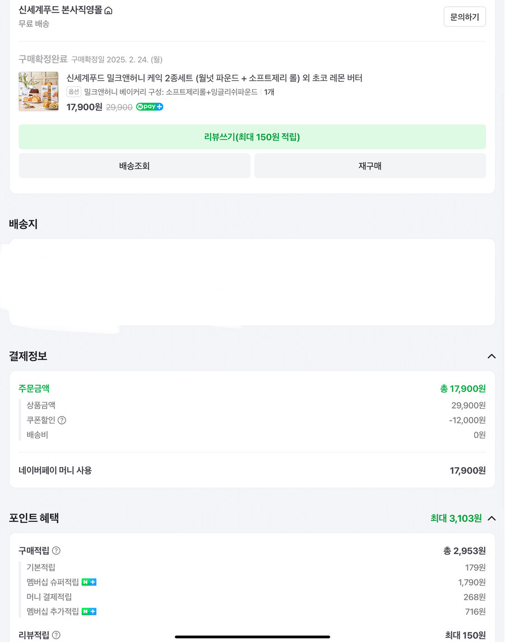Image resolution: width=505 pixels, height=642 pixels.
Task: Click the 최대 3,103원 points total
Action: [x=456, y=518]
